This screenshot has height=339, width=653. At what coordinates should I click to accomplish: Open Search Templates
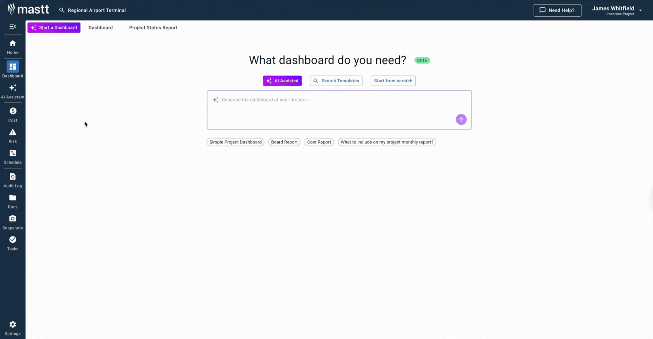pyautogui.click(x=336, y=81)
